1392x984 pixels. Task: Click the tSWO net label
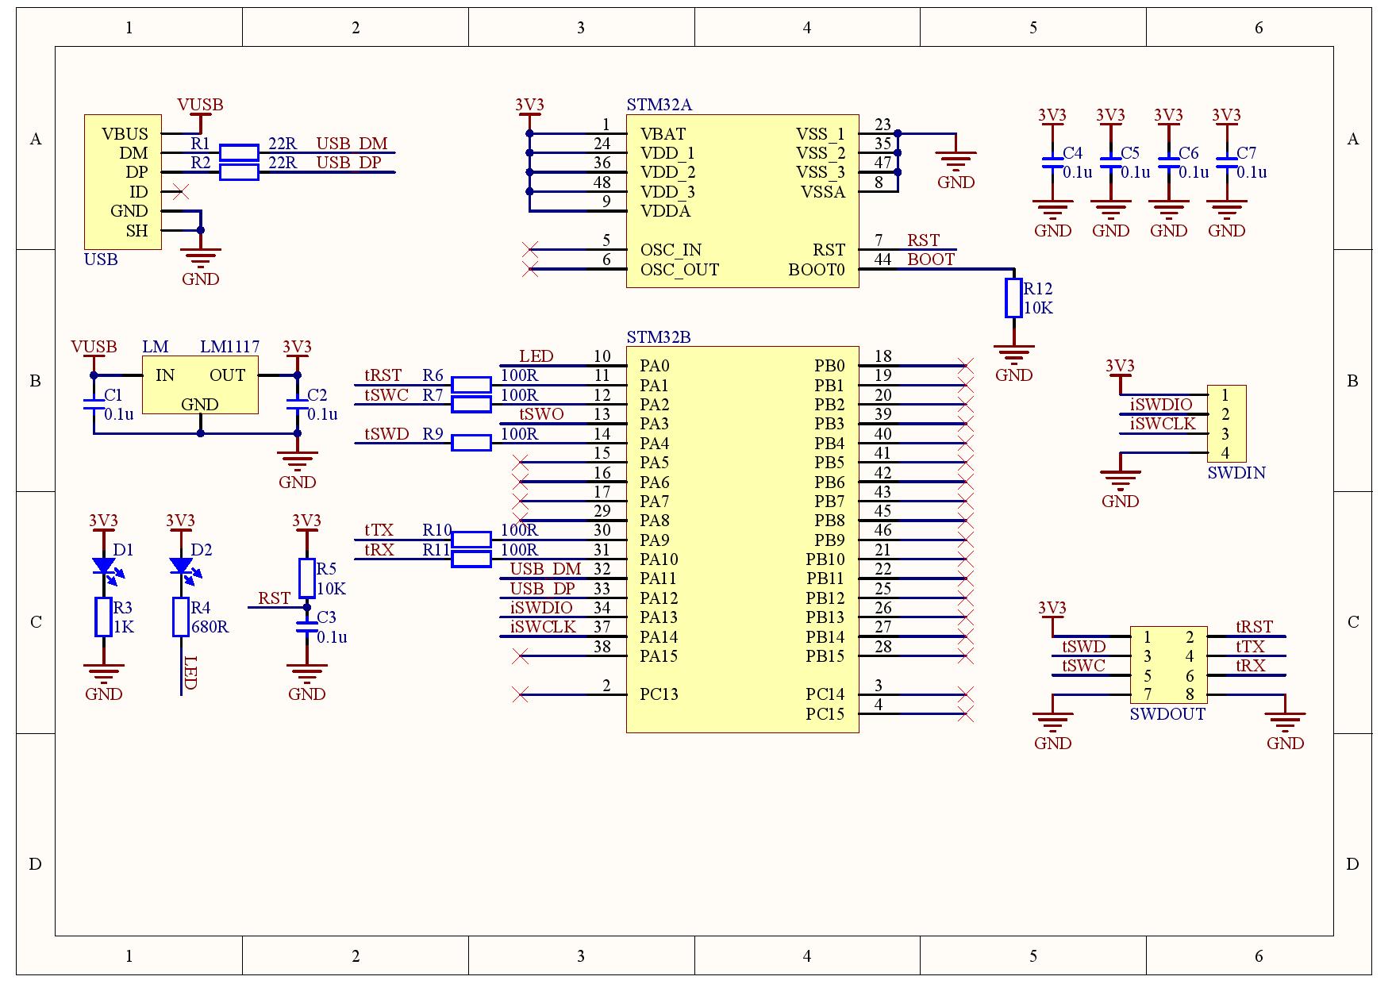point(541,414)
